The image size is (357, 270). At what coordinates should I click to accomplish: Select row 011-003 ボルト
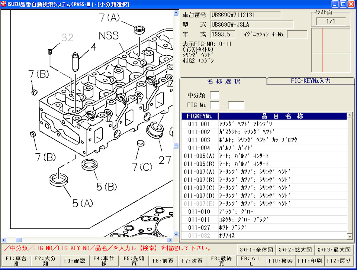point(264,140)
